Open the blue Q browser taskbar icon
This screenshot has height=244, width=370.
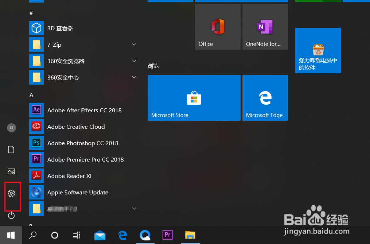(x=145, y=235)
